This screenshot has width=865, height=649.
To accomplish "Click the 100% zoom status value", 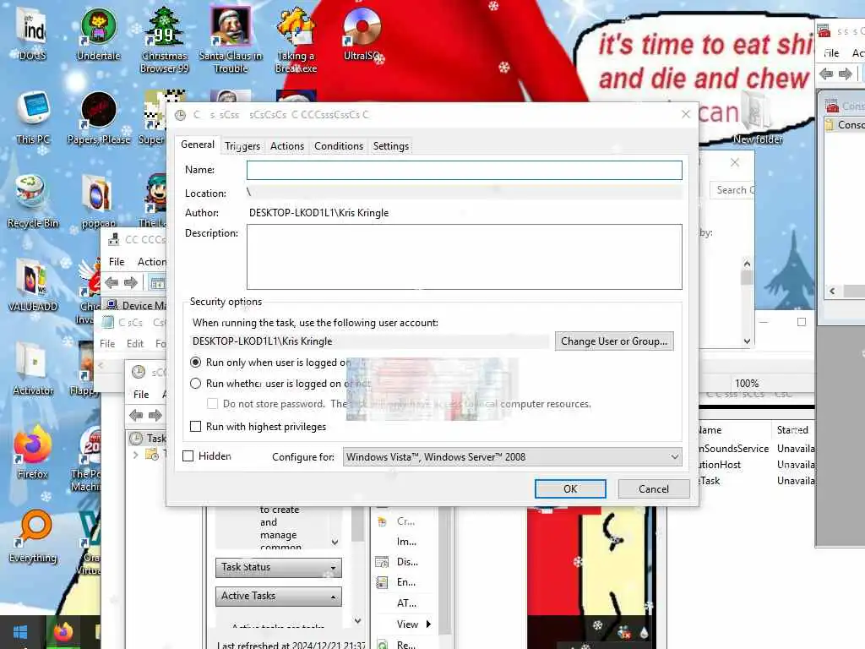I will click(x=747, y=383).
